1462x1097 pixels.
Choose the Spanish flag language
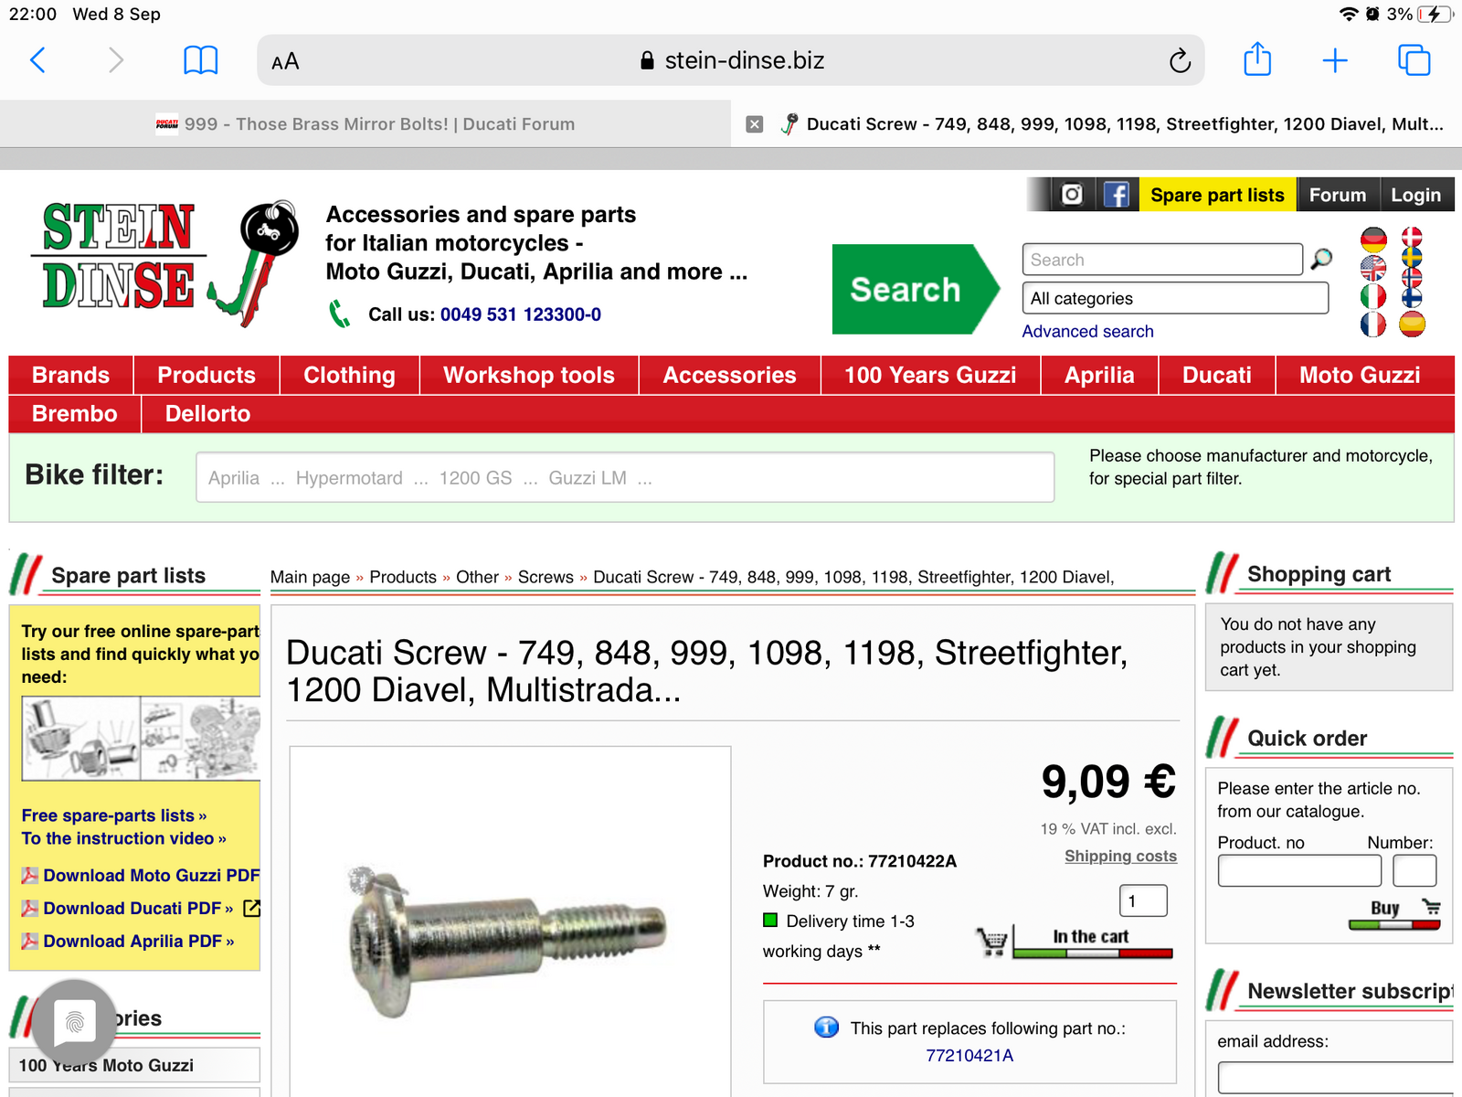tap(1412, 324)
